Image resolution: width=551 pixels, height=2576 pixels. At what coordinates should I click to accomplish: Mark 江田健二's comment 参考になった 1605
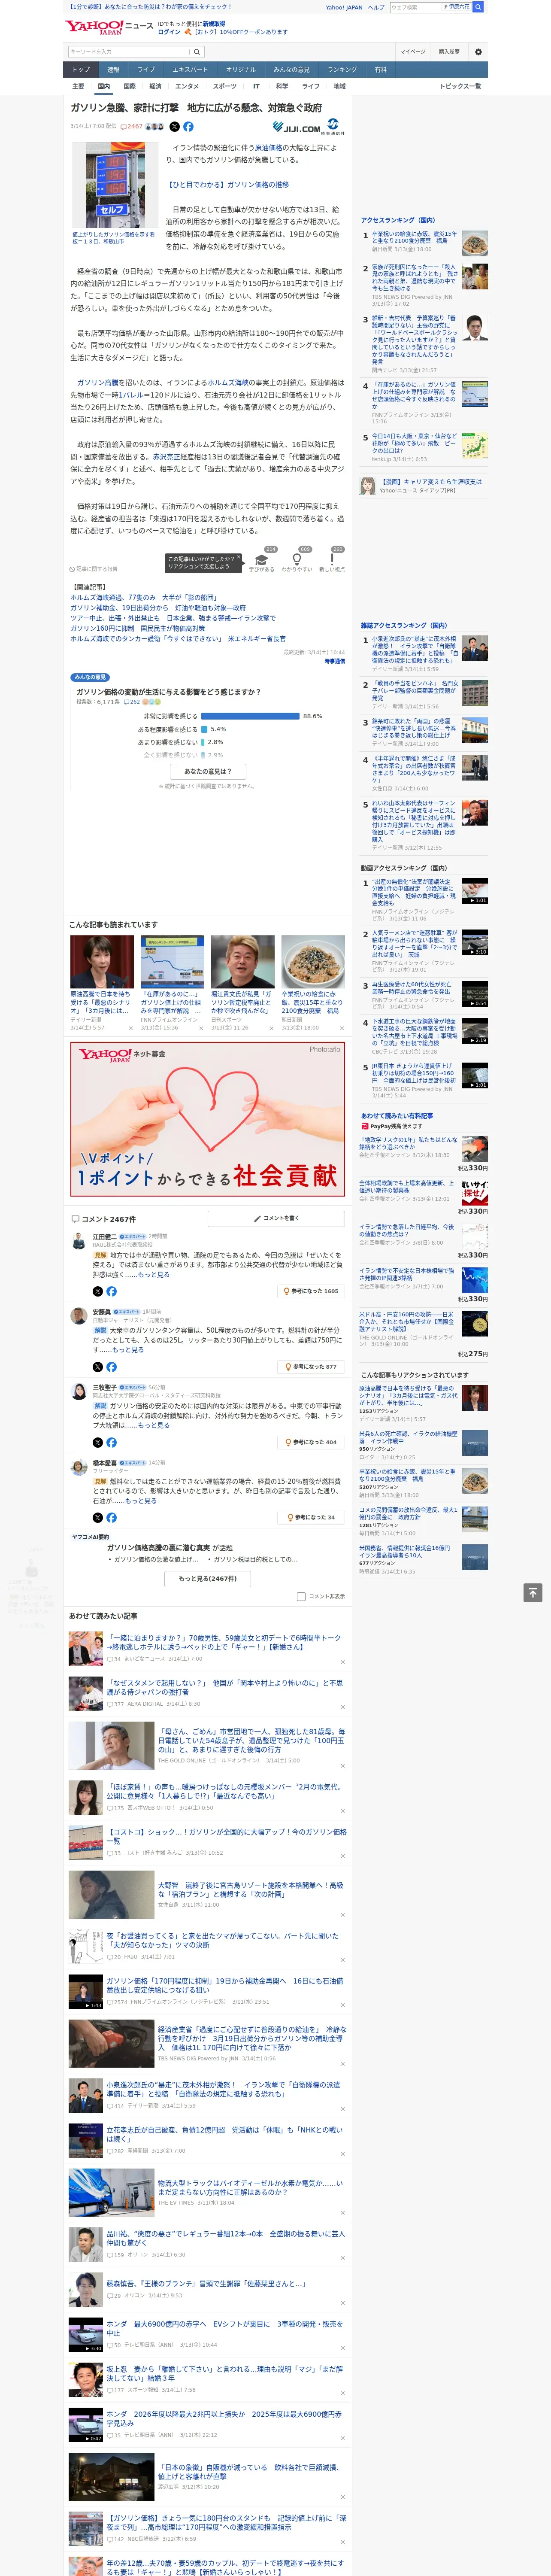click(x=311, y=1291)
